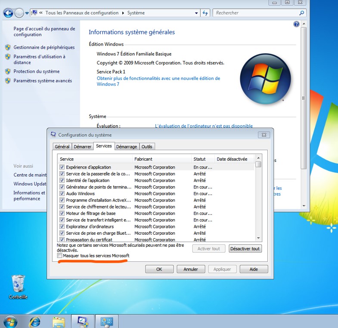Uncheck Service de prise en charge Bluet… service
The image size is (338, 328).
[x=62, y=233]
